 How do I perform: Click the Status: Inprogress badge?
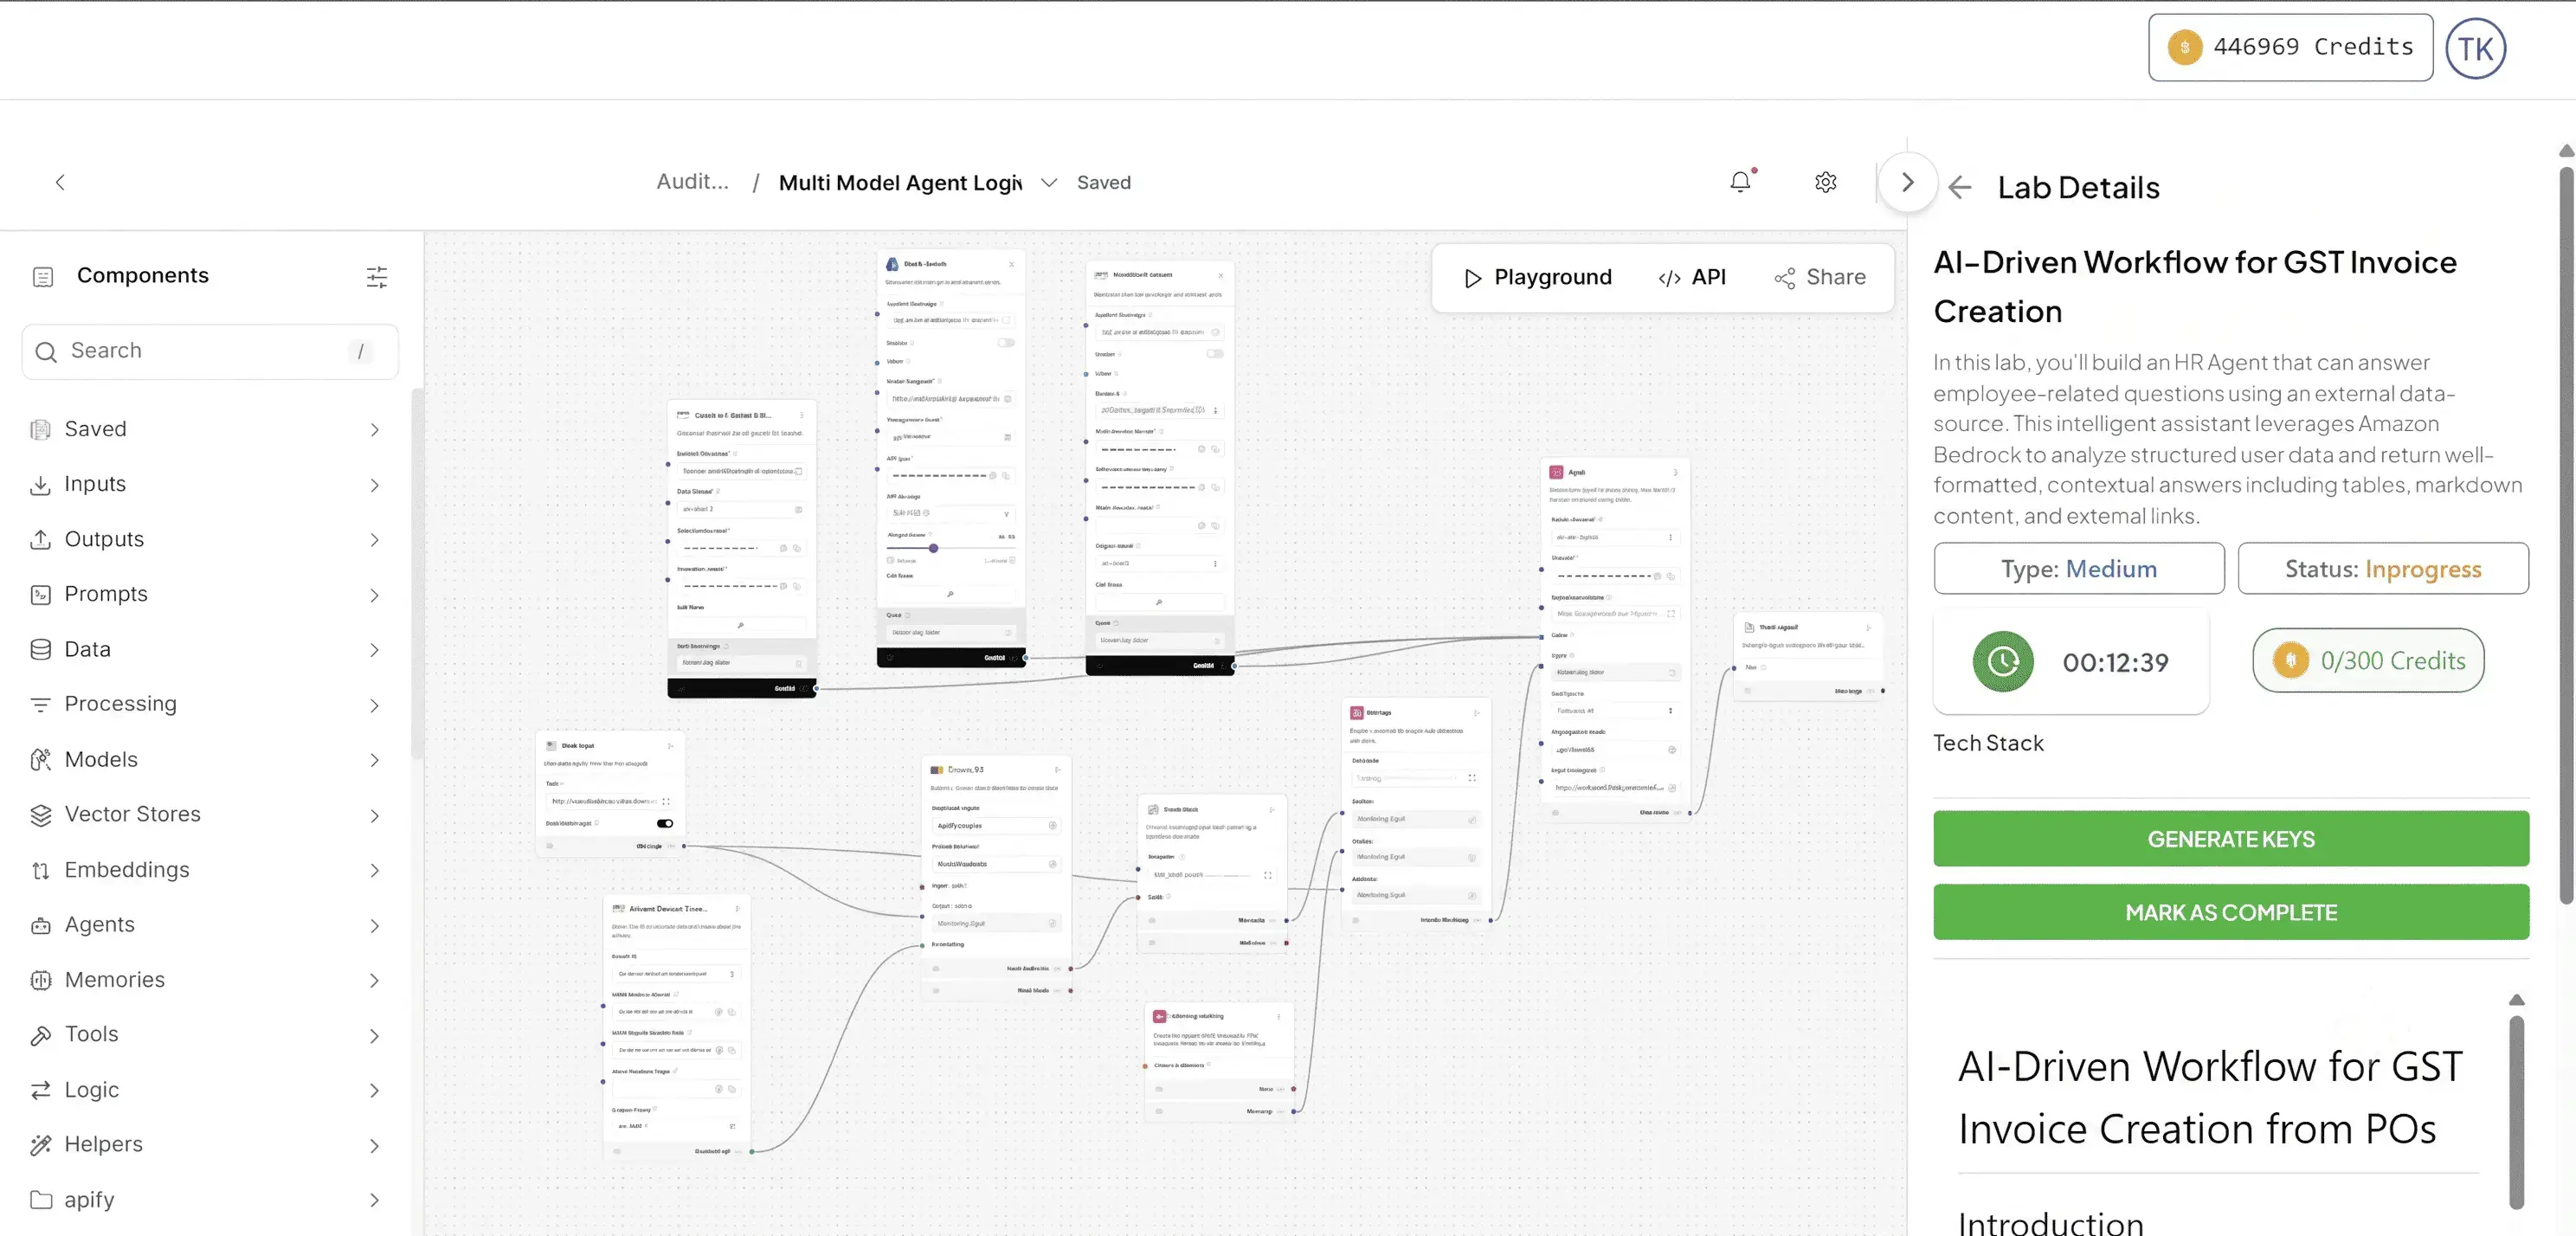tap(2382, 568)
